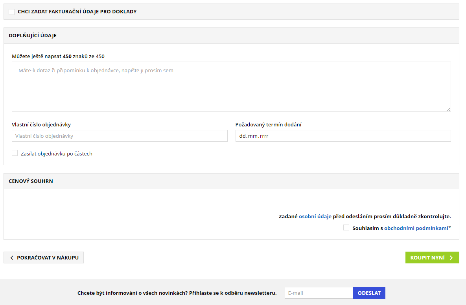Focus the newsletter E-mail field
The image size is (466, 305).
pos(319,293)
